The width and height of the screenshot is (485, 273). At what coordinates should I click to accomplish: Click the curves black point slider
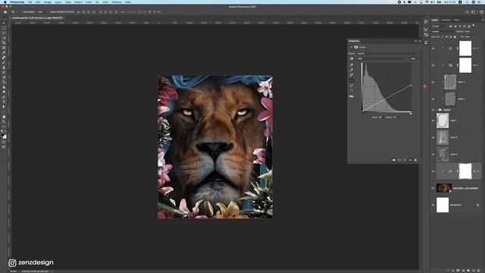point(362,113)
